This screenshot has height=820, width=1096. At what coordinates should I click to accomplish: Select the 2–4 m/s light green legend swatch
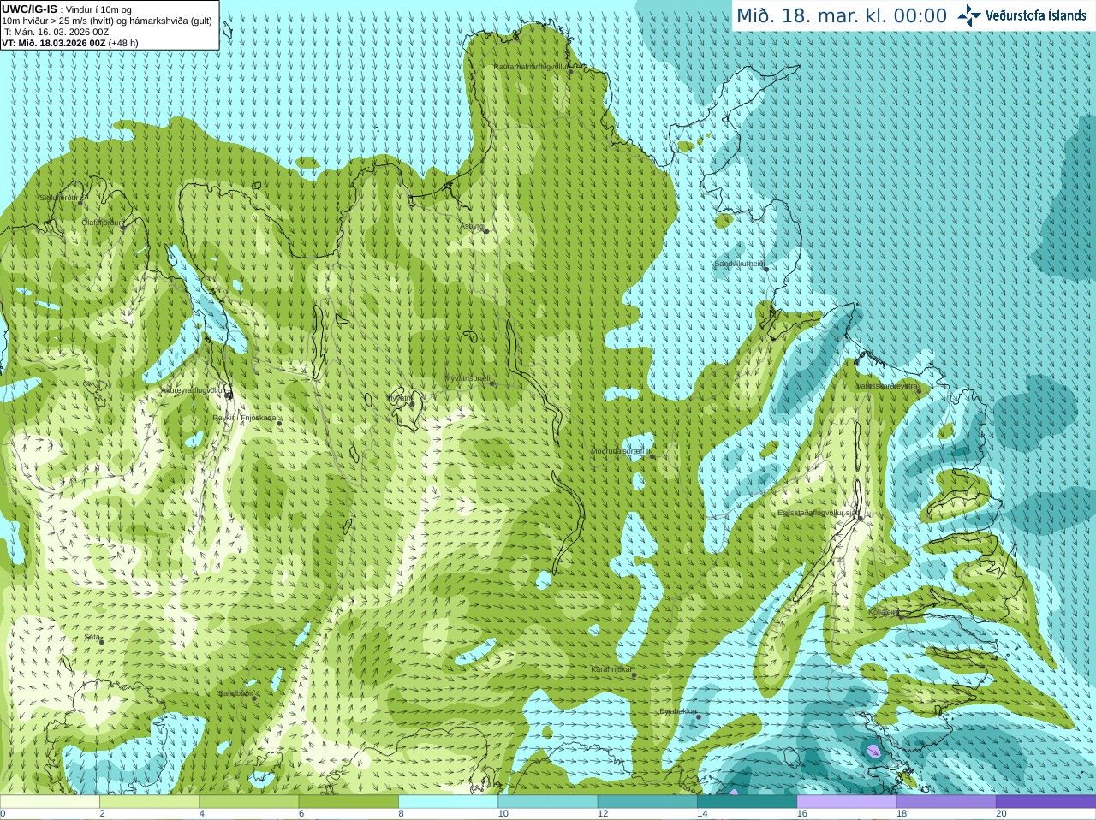pos(149,802)
